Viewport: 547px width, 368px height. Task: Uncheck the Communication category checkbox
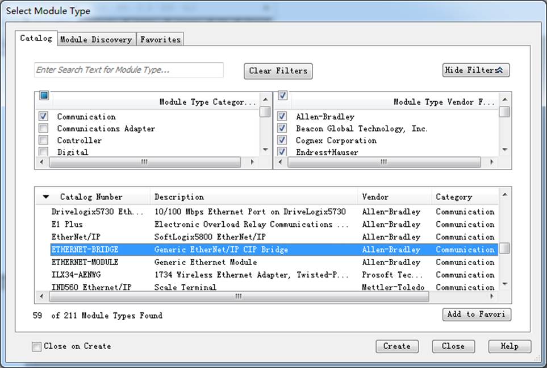point(43,116)
